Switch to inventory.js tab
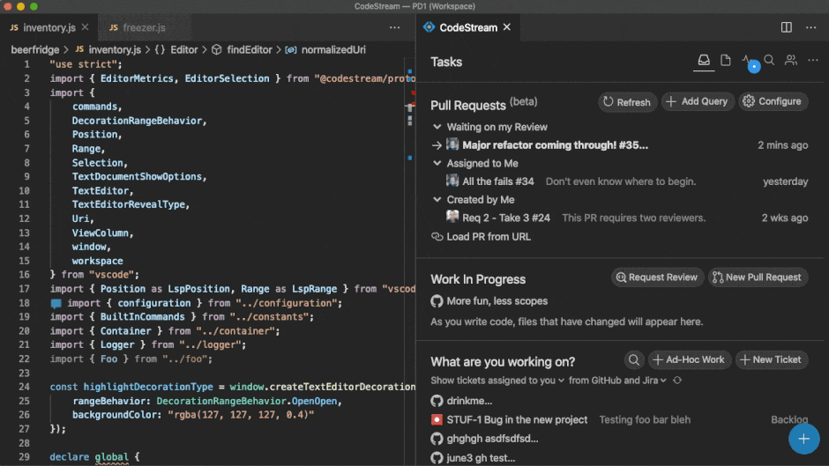The image size is (829, 466). pos(49,27)
